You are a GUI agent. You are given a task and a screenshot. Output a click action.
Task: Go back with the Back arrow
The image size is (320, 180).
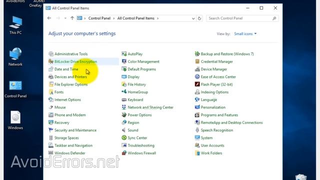point(49,18)
